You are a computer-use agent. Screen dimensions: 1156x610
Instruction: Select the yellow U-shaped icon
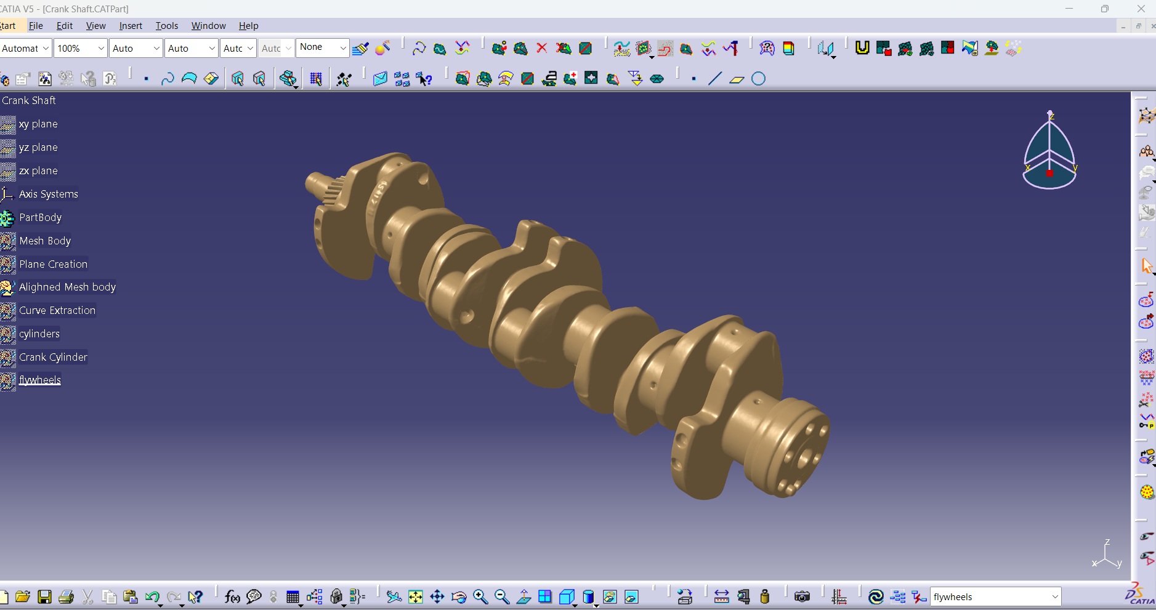(862, 48)
